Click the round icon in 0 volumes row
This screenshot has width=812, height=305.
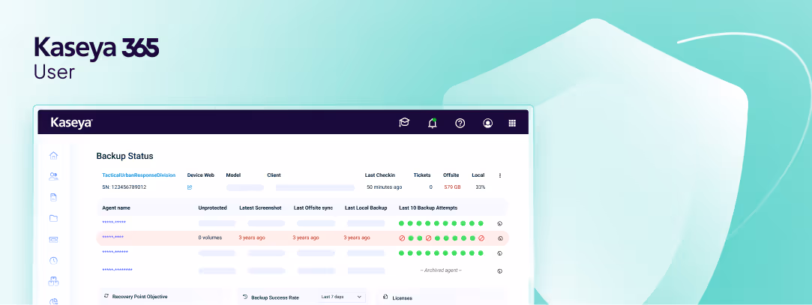pos(500,238)
